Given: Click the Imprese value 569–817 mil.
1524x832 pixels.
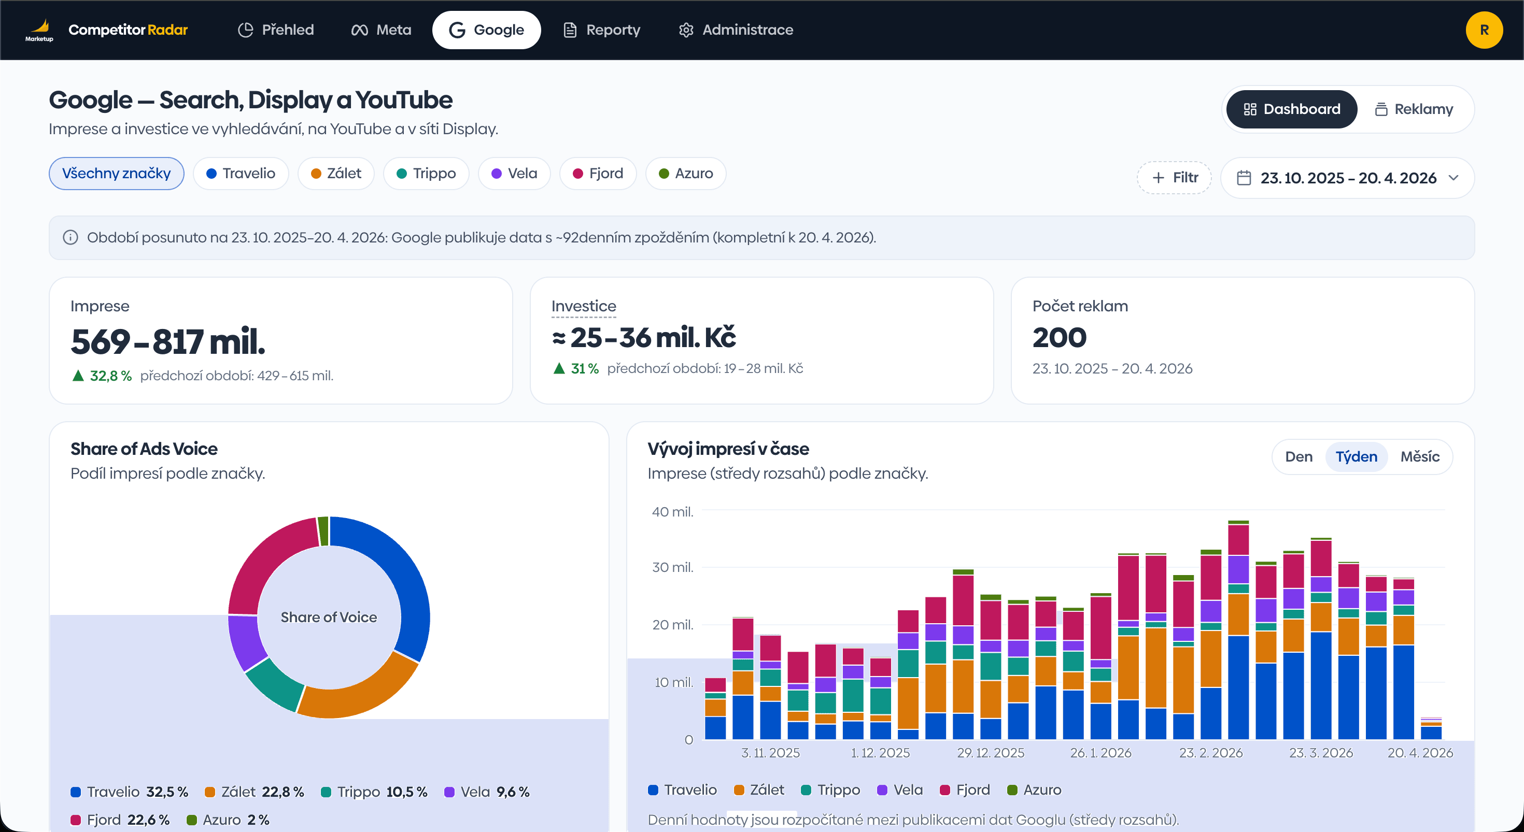Looking at the screenshot, I should click(168, 342).
